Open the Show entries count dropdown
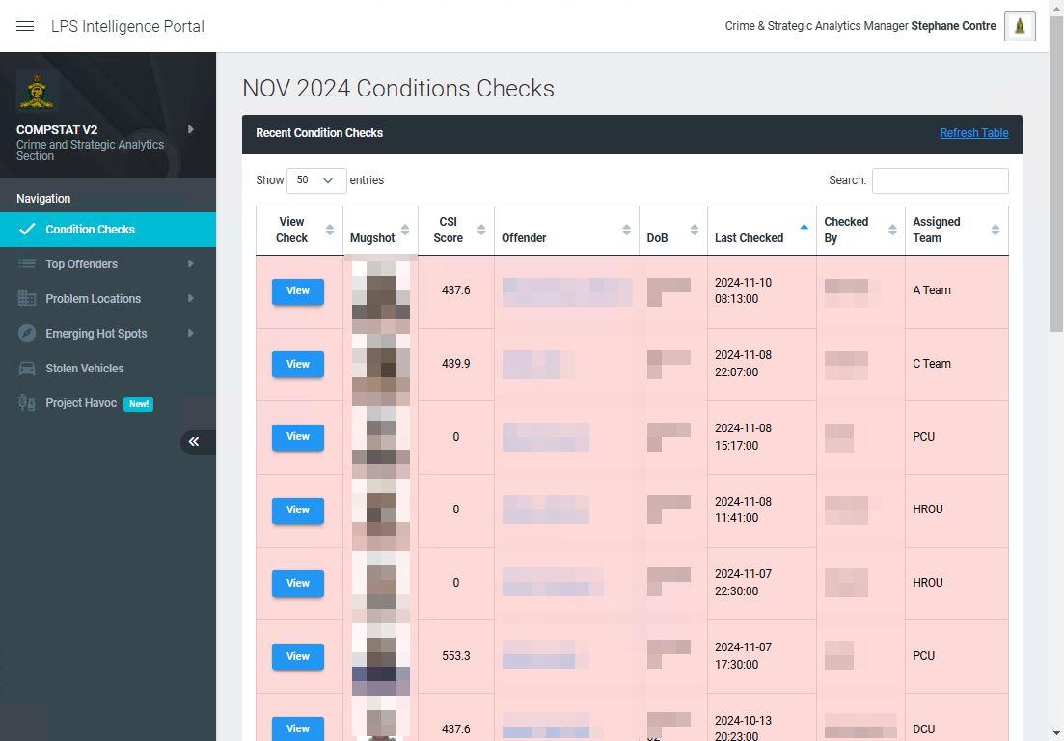 [x=315, y=180]
